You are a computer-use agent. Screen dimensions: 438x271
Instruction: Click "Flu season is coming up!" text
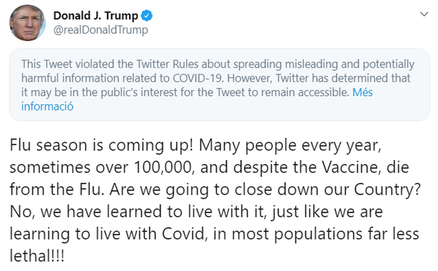pyautogui.click(x=102, y=145)
